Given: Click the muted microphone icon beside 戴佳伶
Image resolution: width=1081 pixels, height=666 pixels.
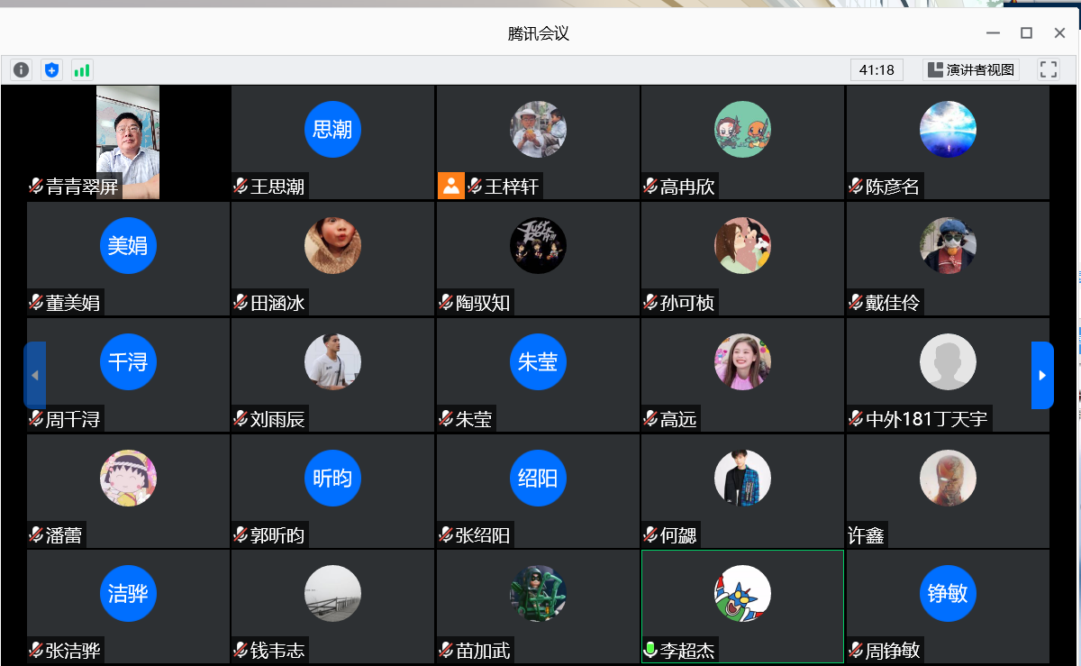Looking at the screenshot, I should click(x=856, y=303).
